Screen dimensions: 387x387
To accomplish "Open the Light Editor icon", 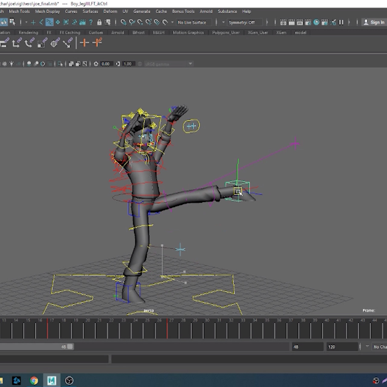I will 333,22.
